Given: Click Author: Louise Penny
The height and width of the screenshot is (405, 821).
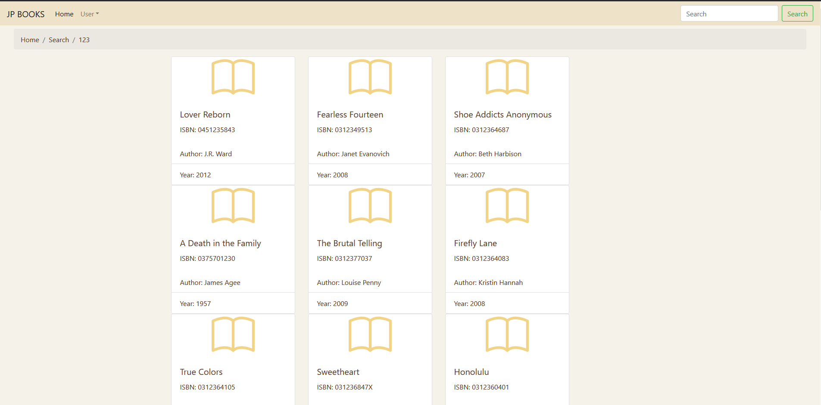Looking at the screenshot, I should click(x=349, y=282).
